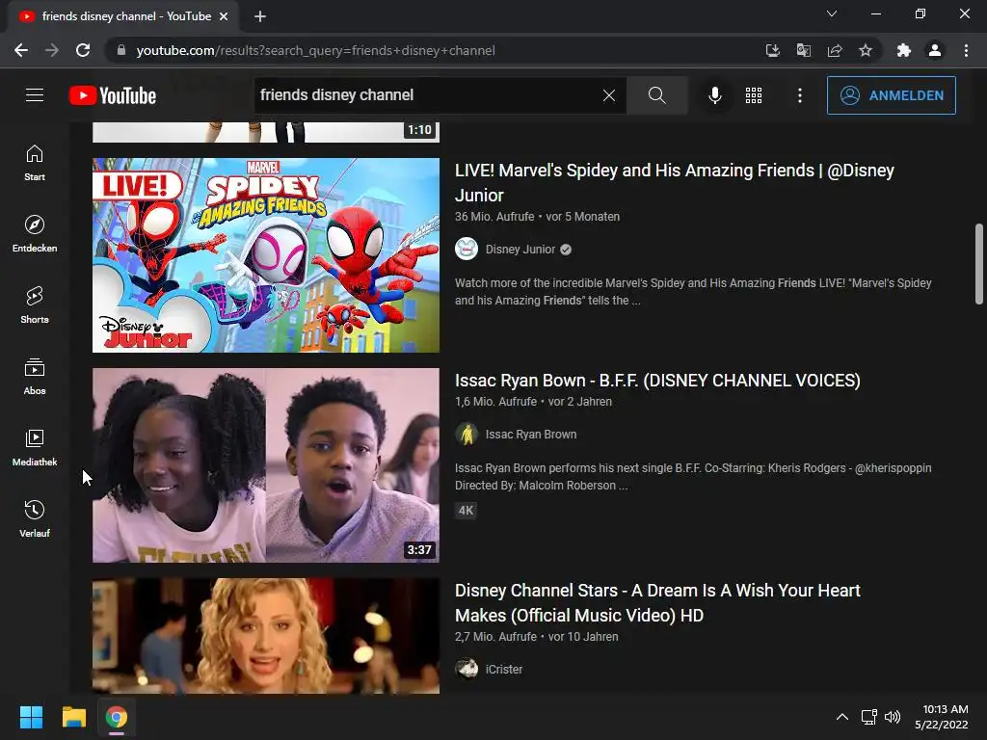Click the 4K badge
The image size is (987, 740).
[466, 511]
